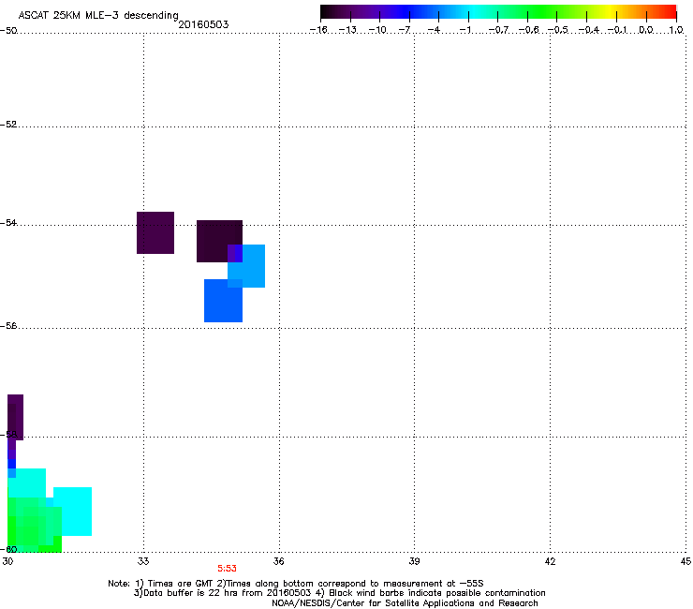This screenshot has height=609, width=693.
Task: Click the -50 latitude axis label
Action: [8, 31]
